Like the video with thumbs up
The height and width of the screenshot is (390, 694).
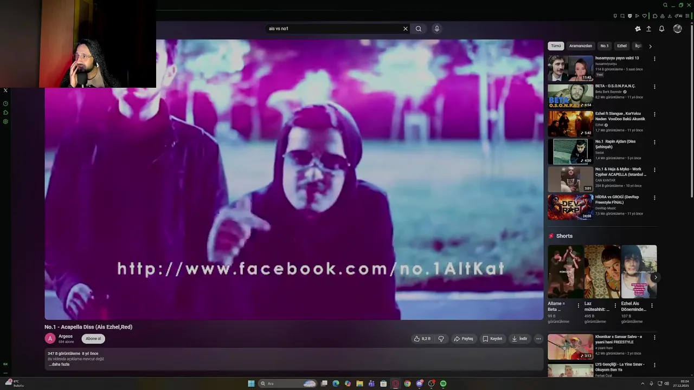[422, 339]
